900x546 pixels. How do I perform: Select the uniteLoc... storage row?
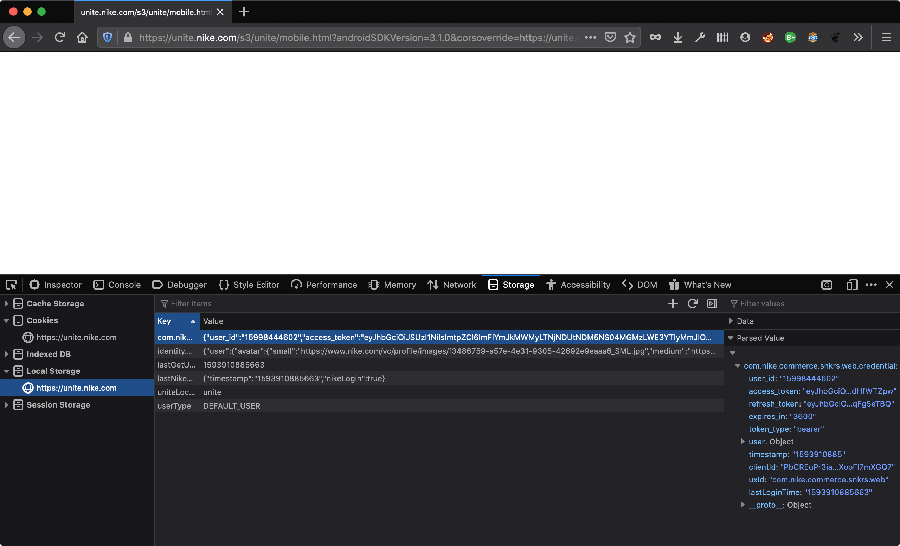439,392
